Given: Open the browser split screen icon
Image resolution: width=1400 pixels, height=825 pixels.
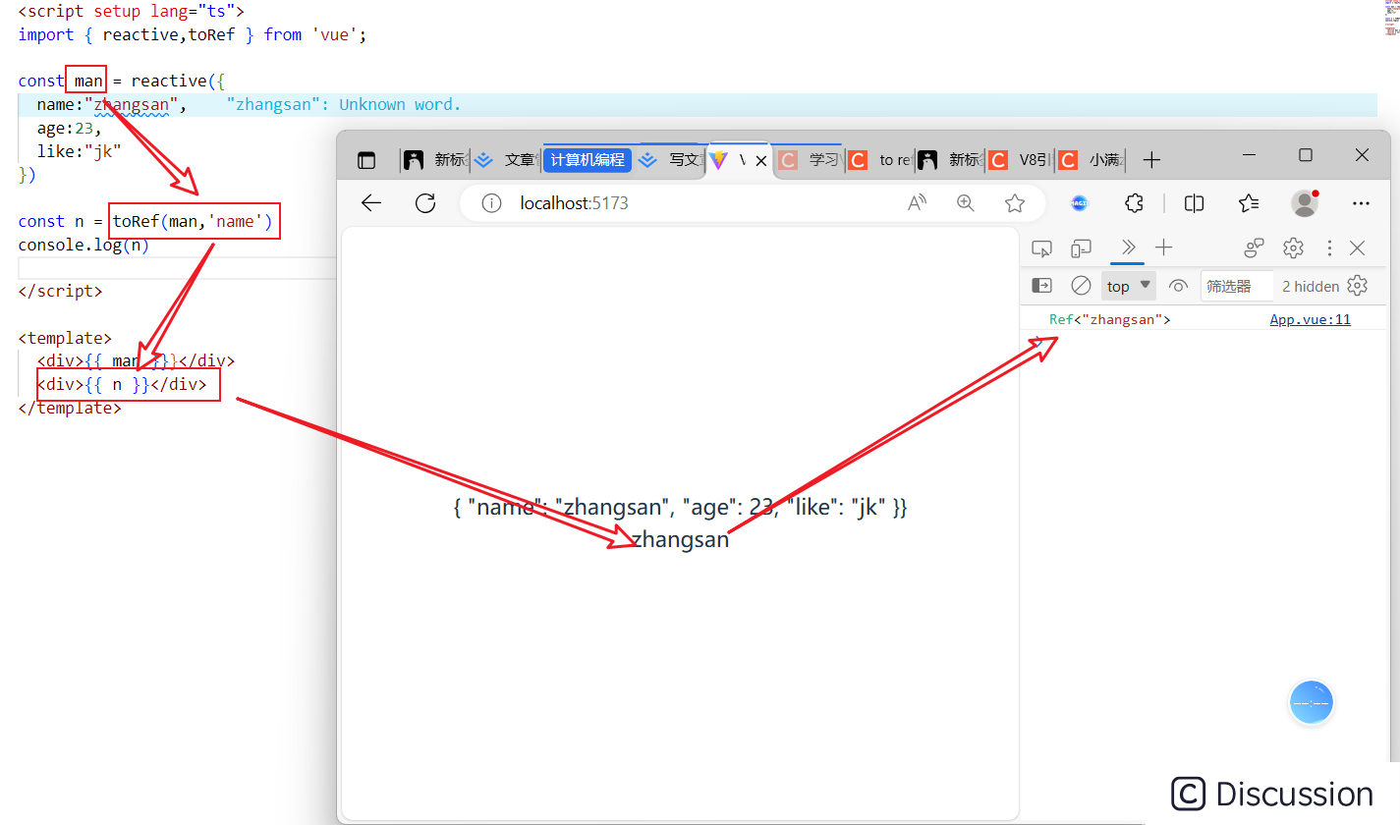Looking at the screenshot, I should [1194, 202].
